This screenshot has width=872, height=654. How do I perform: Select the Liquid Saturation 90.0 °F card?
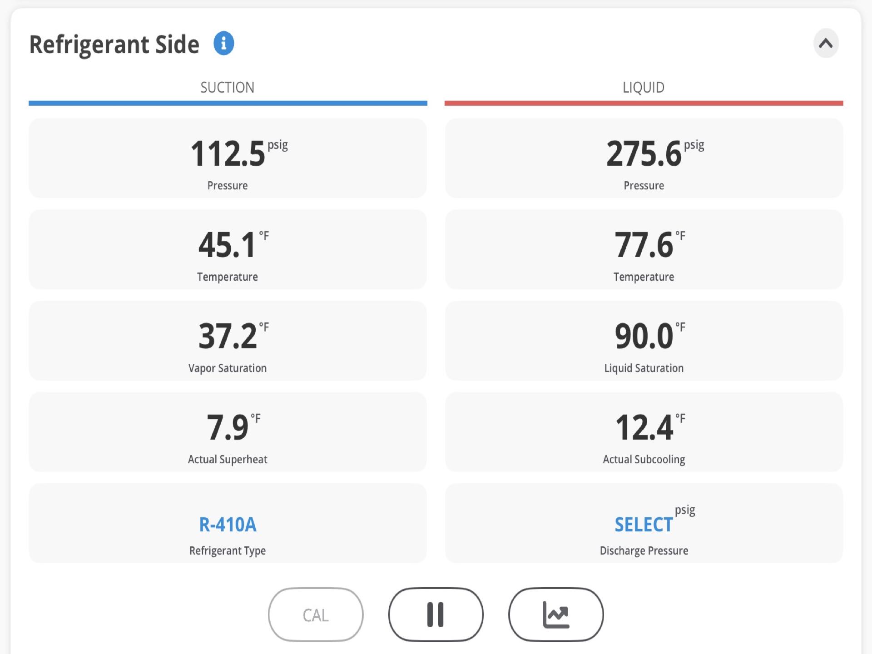[x=644, y=341]
